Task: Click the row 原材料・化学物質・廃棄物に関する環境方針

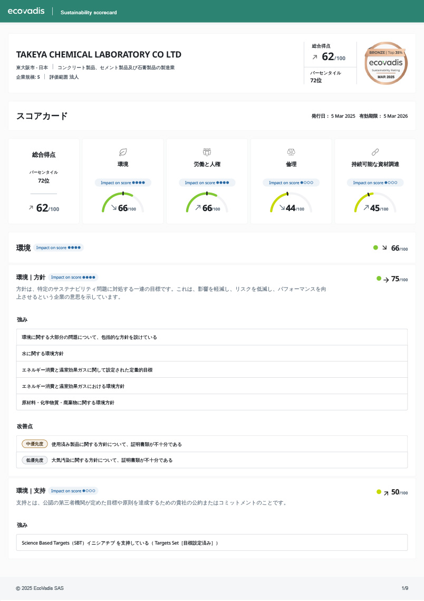Action: [212, 403]
